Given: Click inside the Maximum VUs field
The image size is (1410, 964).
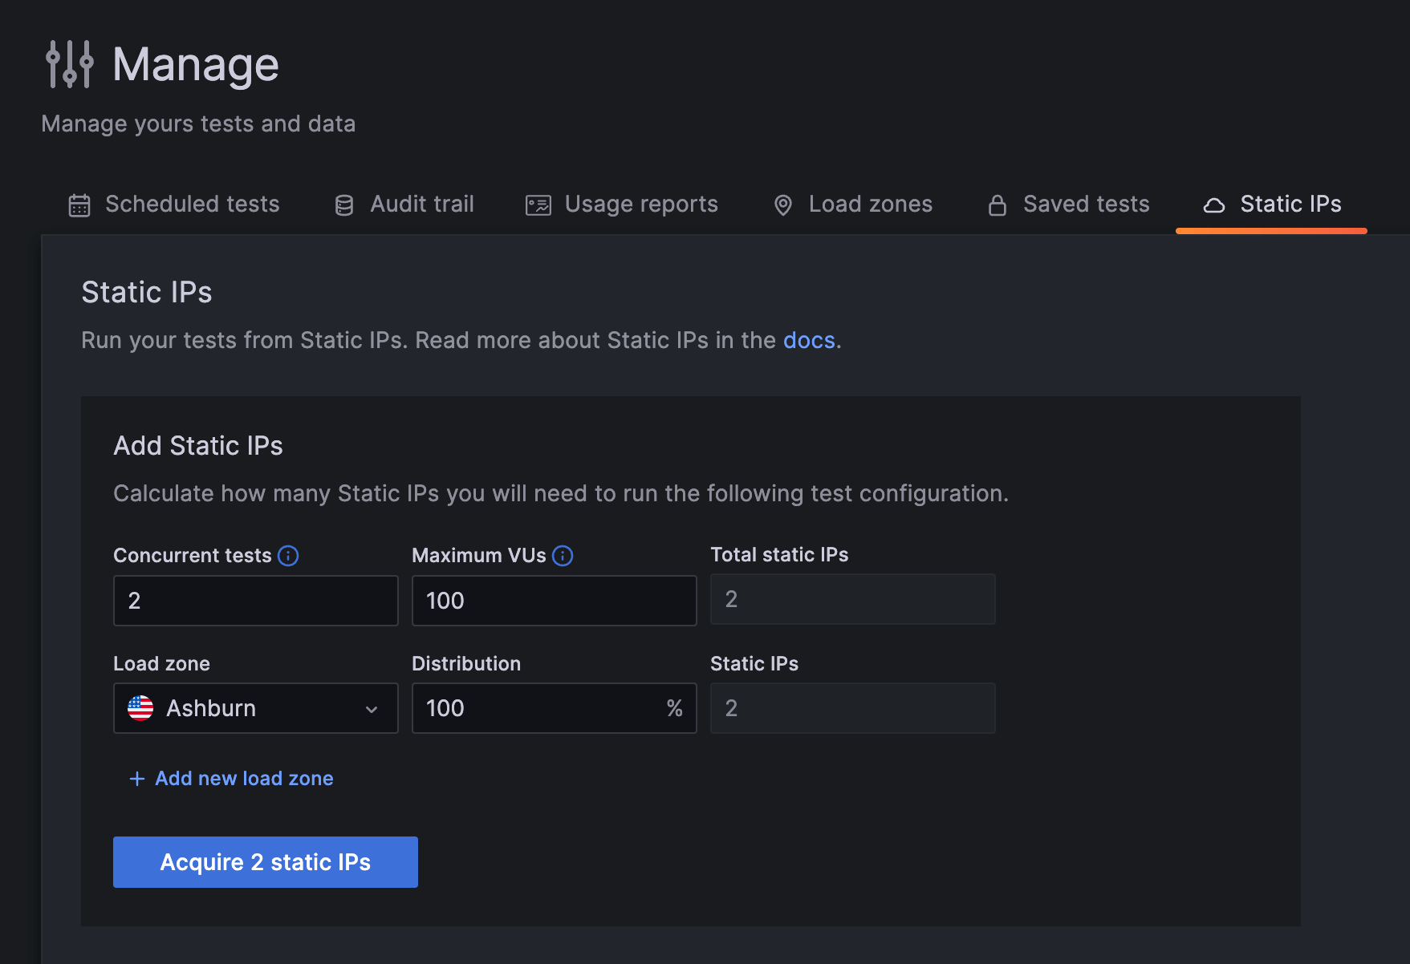Looking at the screenshot, I should (x=553, y=600).
